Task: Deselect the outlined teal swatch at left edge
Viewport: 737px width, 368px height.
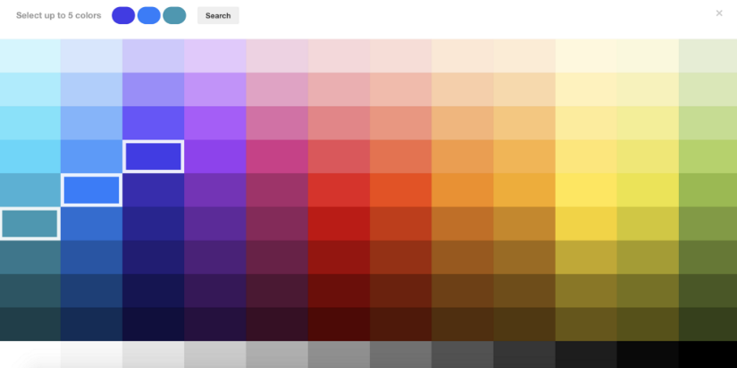Action: [x=29, y=223]
